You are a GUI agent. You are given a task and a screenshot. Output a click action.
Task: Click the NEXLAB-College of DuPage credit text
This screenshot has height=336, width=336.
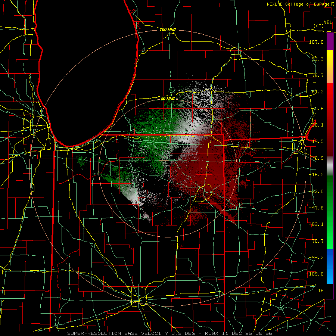coord(299,4)
